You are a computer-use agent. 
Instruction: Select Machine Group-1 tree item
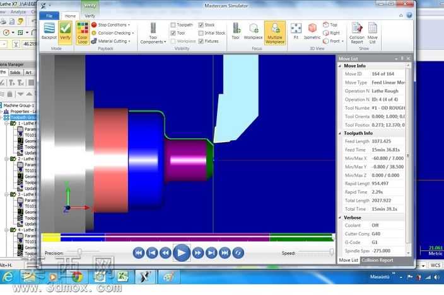pyautogui.click(x=19, y=105)
